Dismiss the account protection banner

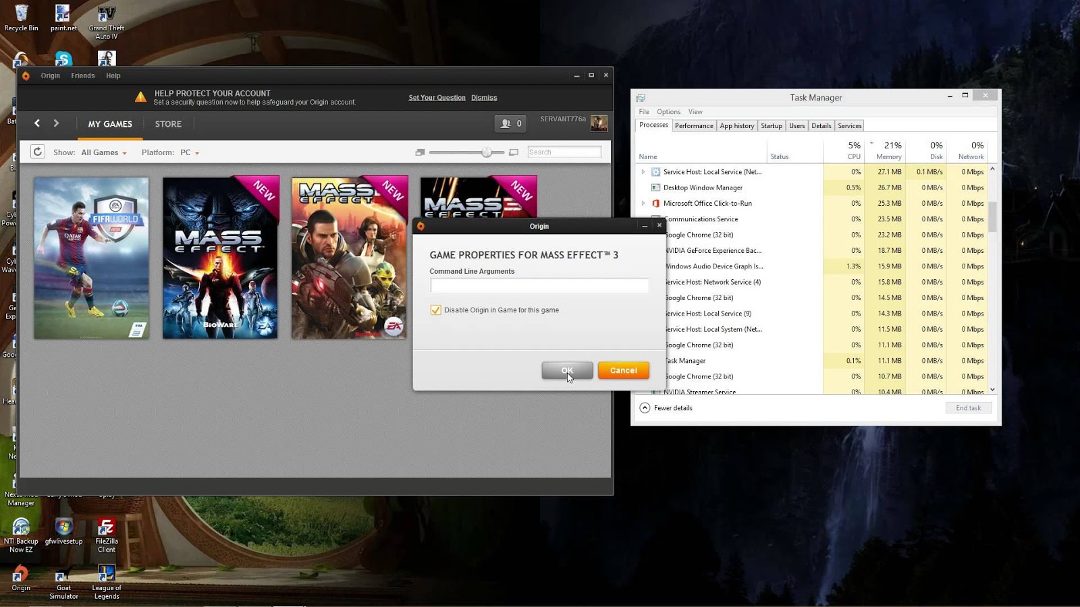(484, 98)
